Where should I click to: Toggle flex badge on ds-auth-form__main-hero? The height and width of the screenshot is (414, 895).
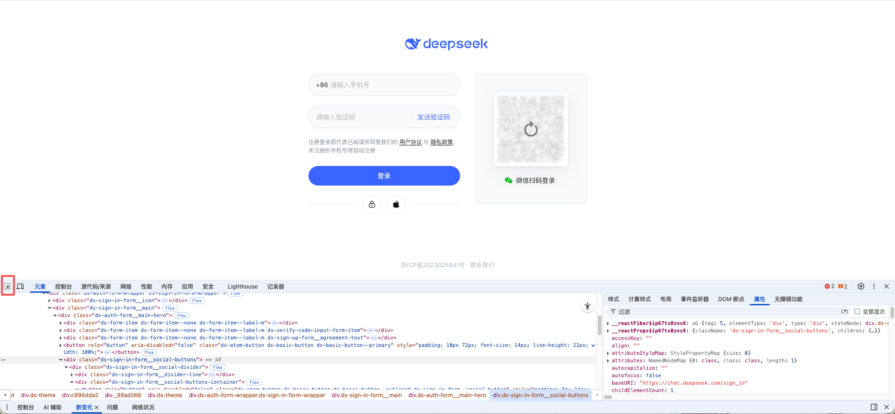click(x=182, y=316)
